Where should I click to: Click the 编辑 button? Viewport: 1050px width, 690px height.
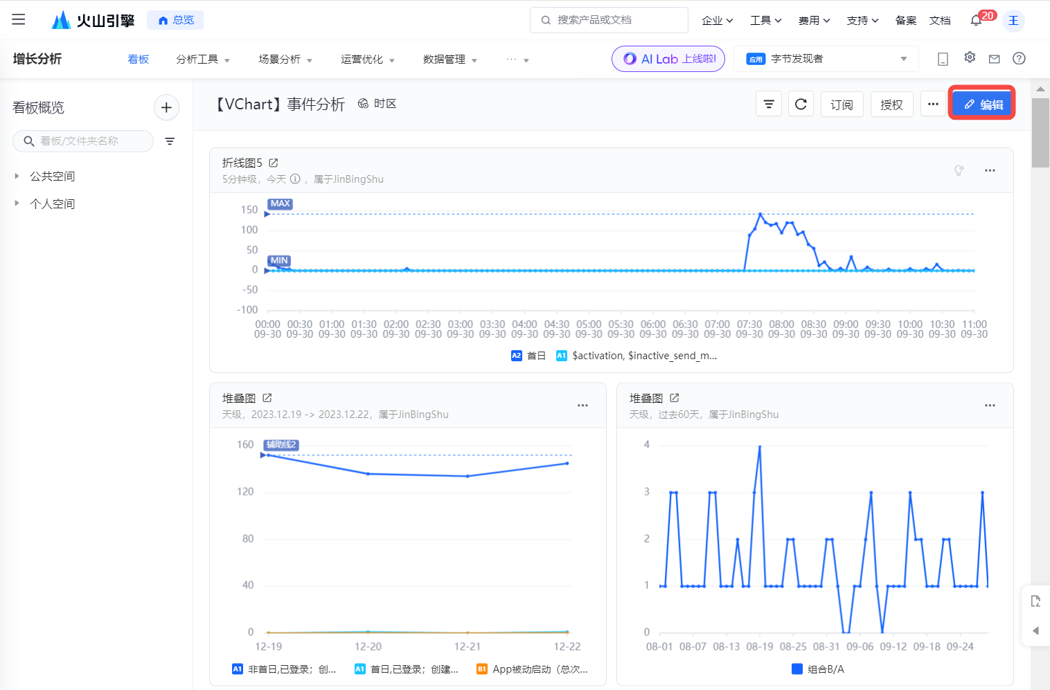tap(982, 105)
